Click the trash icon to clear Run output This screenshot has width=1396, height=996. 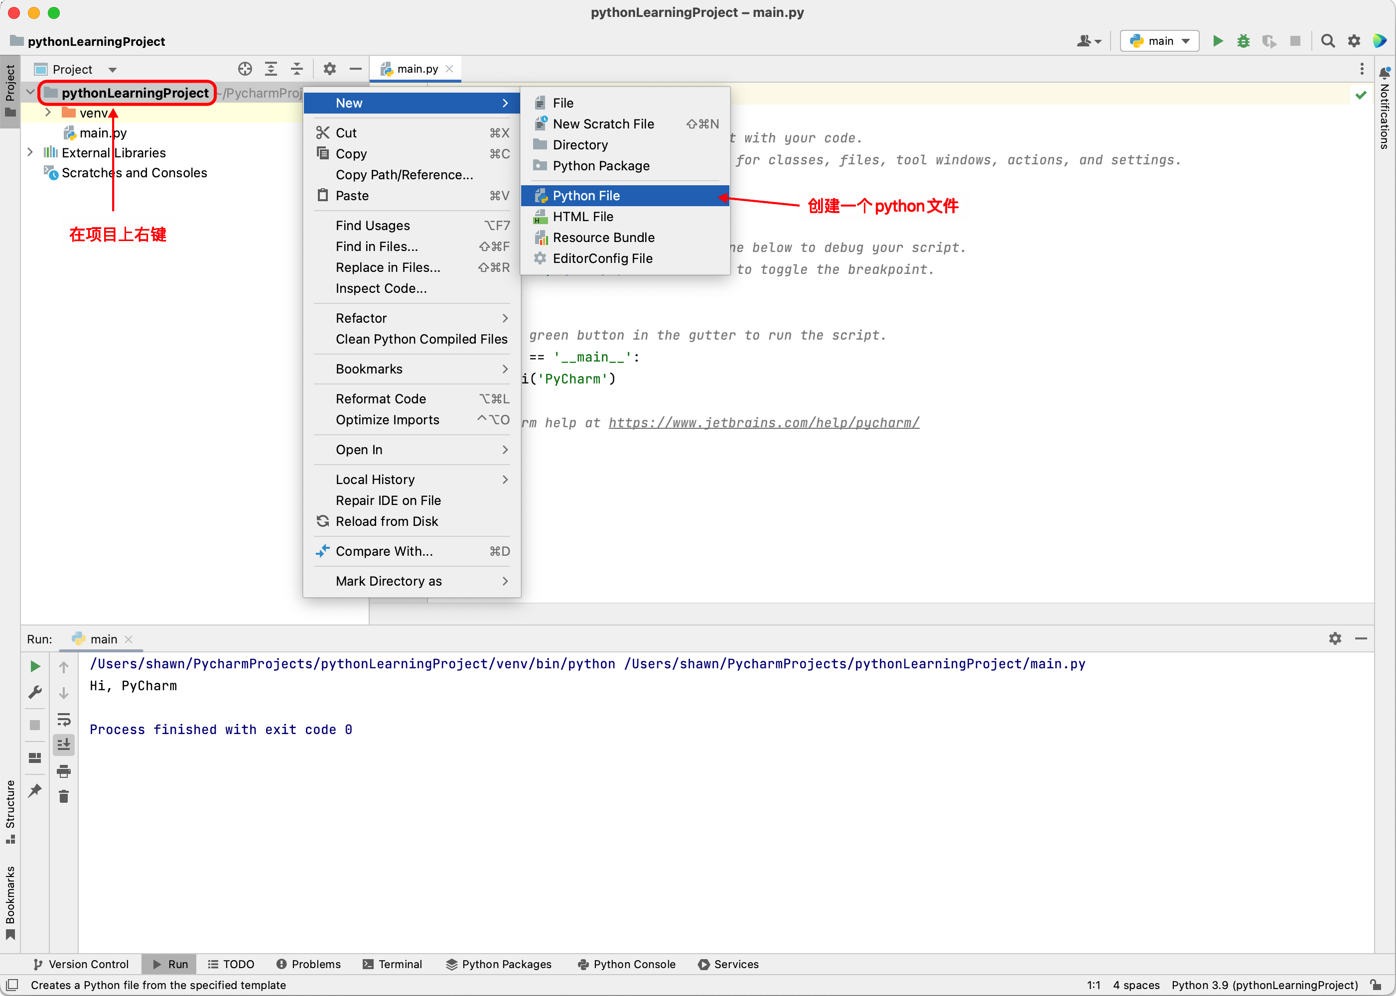(64, 797)
